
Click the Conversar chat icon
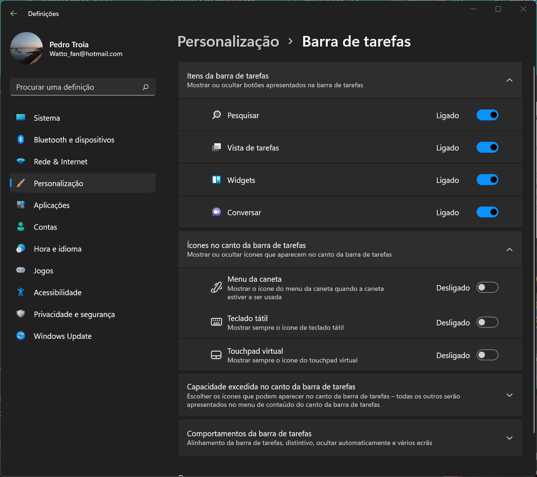pos(216,212)
